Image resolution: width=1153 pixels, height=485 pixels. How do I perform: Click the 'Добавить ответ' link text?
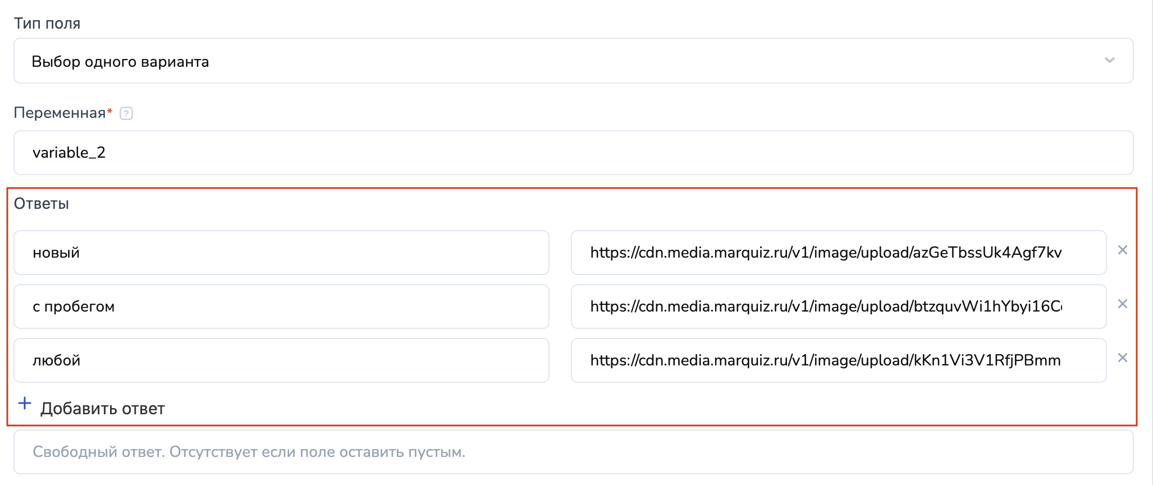(x=102, y=409)
